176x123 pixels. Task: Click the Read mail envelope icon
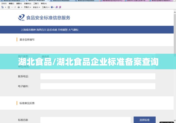(15, 7)
